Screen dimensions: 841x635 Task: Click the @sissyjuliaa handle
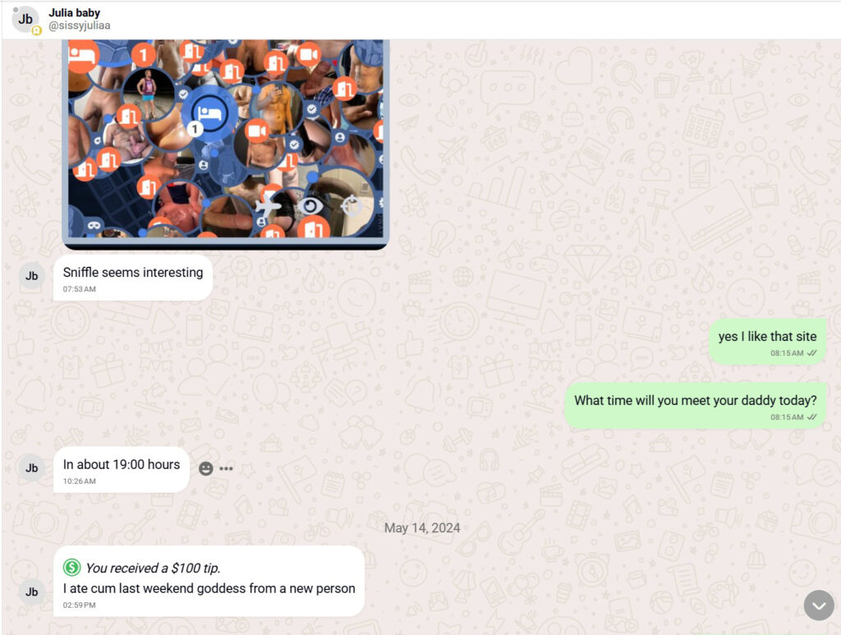[x=80, y=25]
